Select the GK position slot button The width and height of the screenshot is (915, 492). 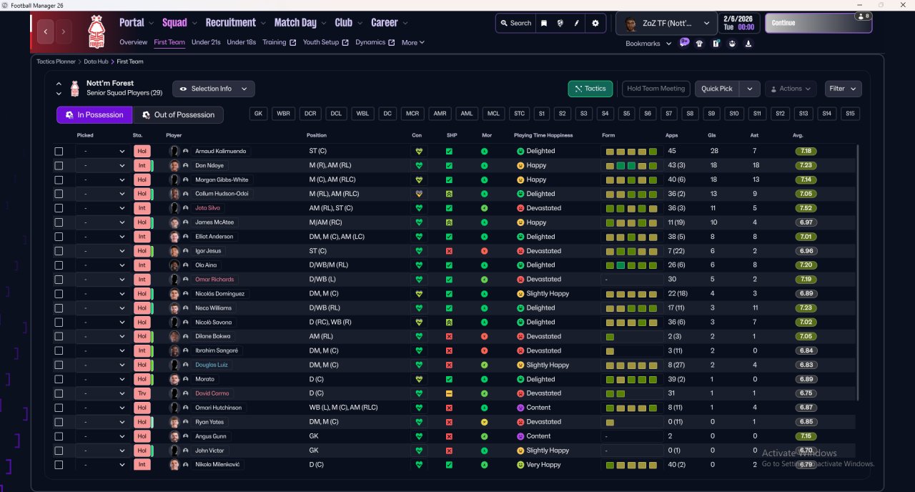pos(259,114)
